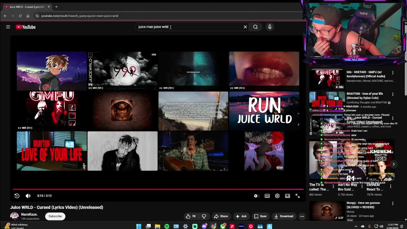407x229 pixels.
Task: Reload the current page
Action: click(20, 16)
